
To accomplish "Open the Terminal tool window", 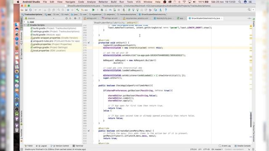I will click(x=78, y=146).
